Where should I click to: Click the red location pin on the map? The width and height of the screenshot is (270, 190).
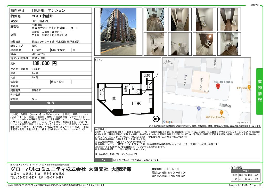218,87
